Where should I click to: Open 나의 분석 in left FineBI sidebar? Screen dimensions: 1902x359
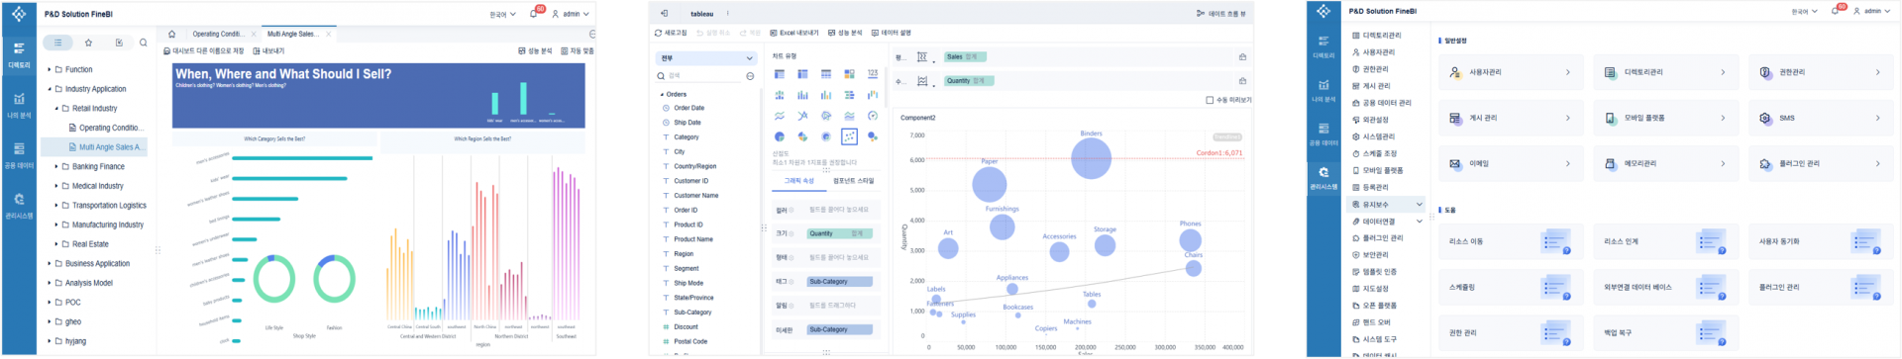(19, 105)
